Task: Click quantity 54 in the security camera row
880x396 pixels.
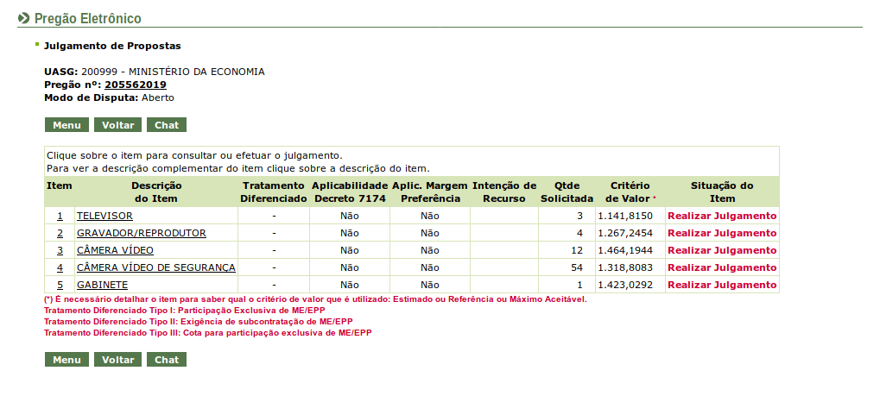Action: click(576, 267)
